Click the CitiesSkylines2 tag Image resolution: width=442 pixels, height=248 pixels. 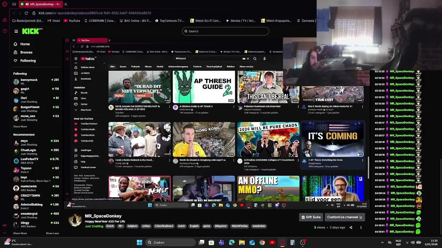point(164,226)
